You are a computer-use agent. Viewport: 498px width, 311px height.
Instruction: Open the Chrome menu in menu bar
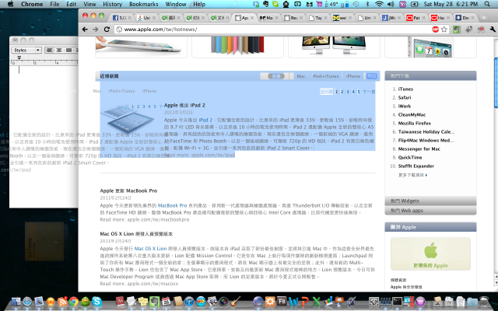point(32,4)
